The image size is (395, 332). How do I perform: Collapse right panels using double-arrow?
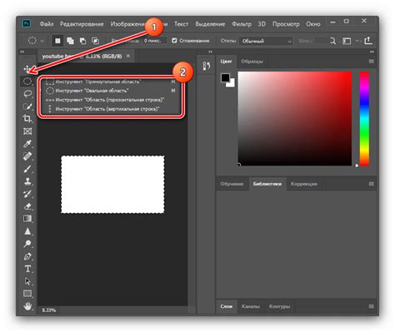point(372,52)
